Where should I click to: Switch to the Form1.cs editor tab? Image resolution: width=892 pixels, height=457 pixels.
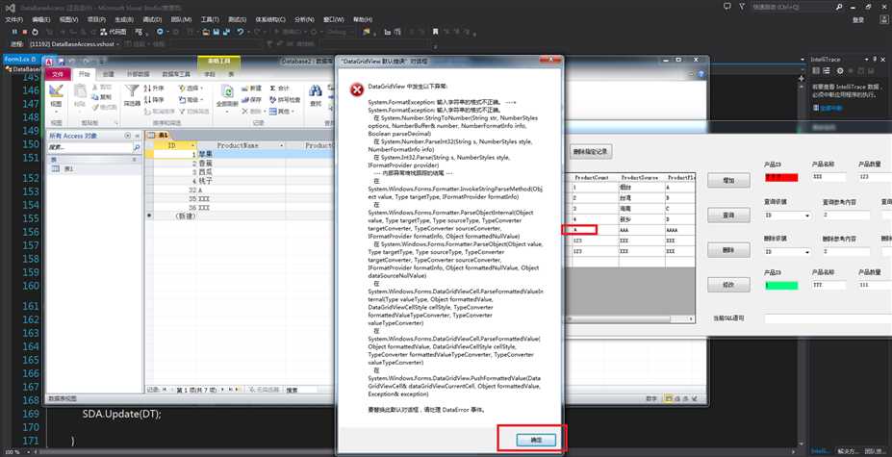coord(20,60)
